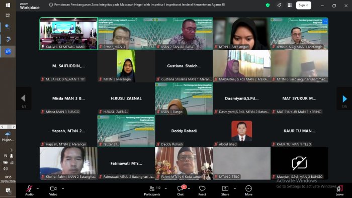Select the MTsN 1 Sarolangun video tile
This screenshot has height=198, width=352.
click(x=241, y=33)
